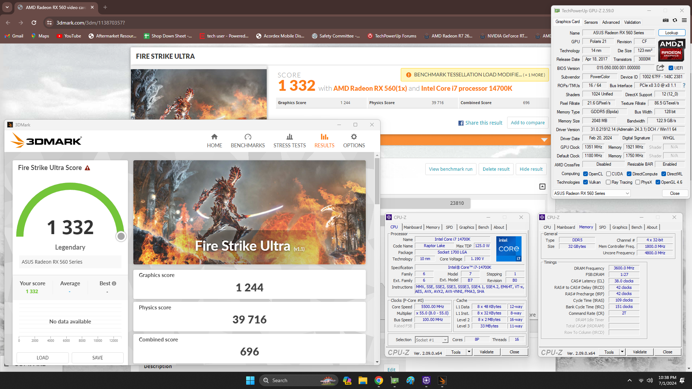The width and height of the screenshot is (692, 389).
Task: Open Chrome tab search chevron
Action: 7,7
